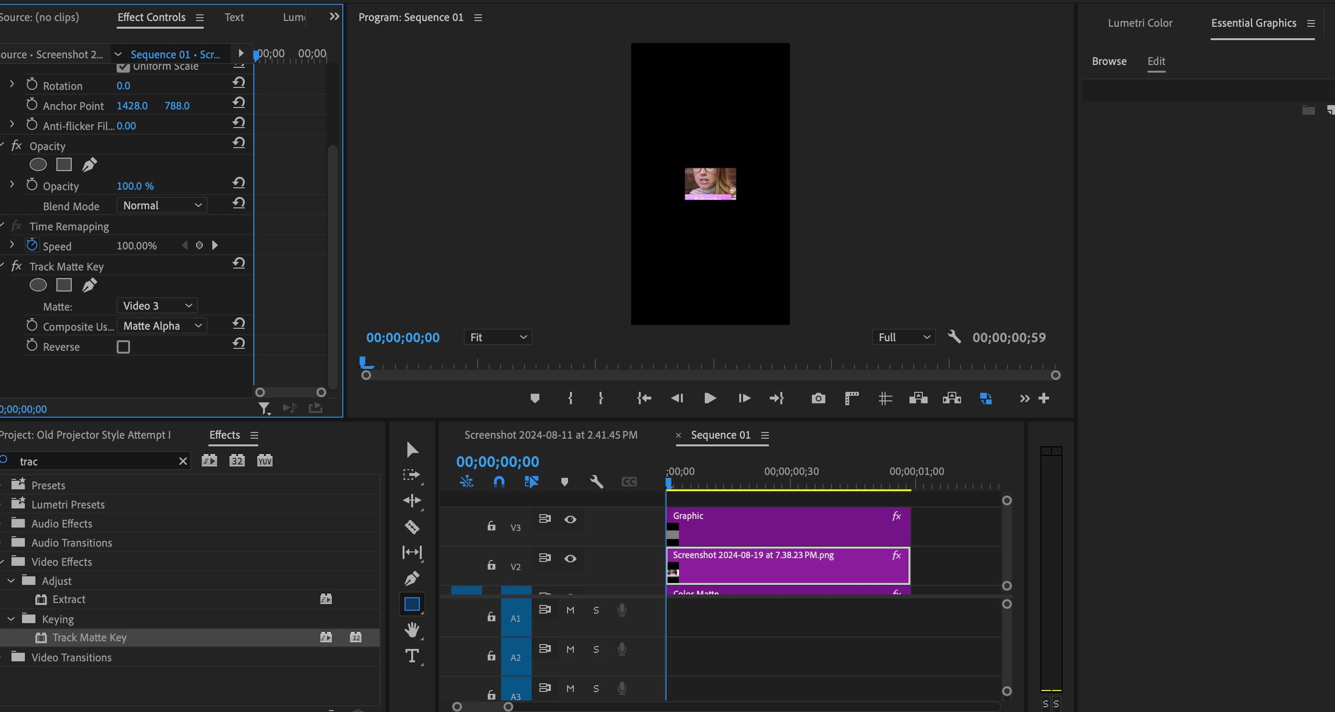This screenshot has width=1335, height=712.
Task: Clear the effects search field
Action: coord(183,461)
